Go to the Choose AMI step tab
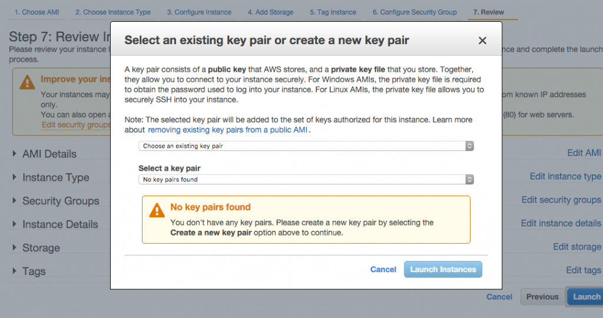 coord(37,12)
